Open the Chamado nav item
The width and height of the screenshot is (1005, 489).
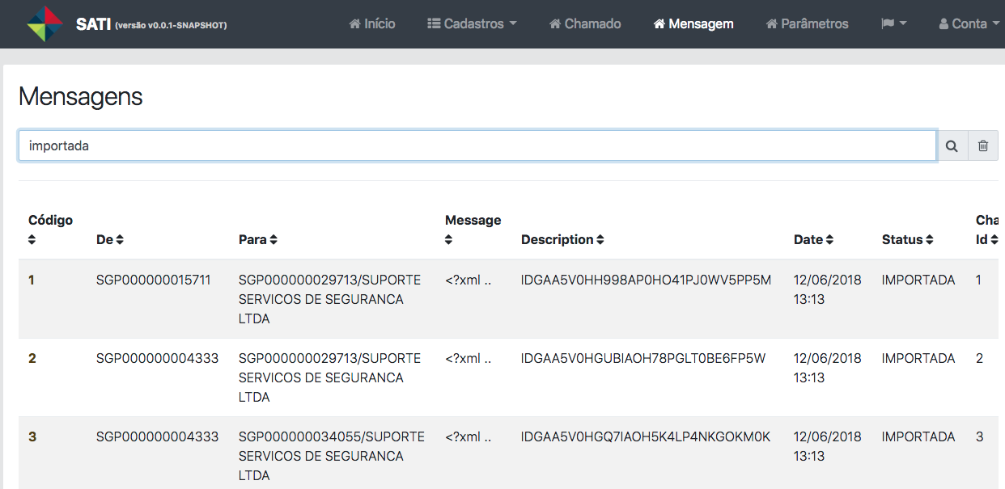(x=585, y=24)
